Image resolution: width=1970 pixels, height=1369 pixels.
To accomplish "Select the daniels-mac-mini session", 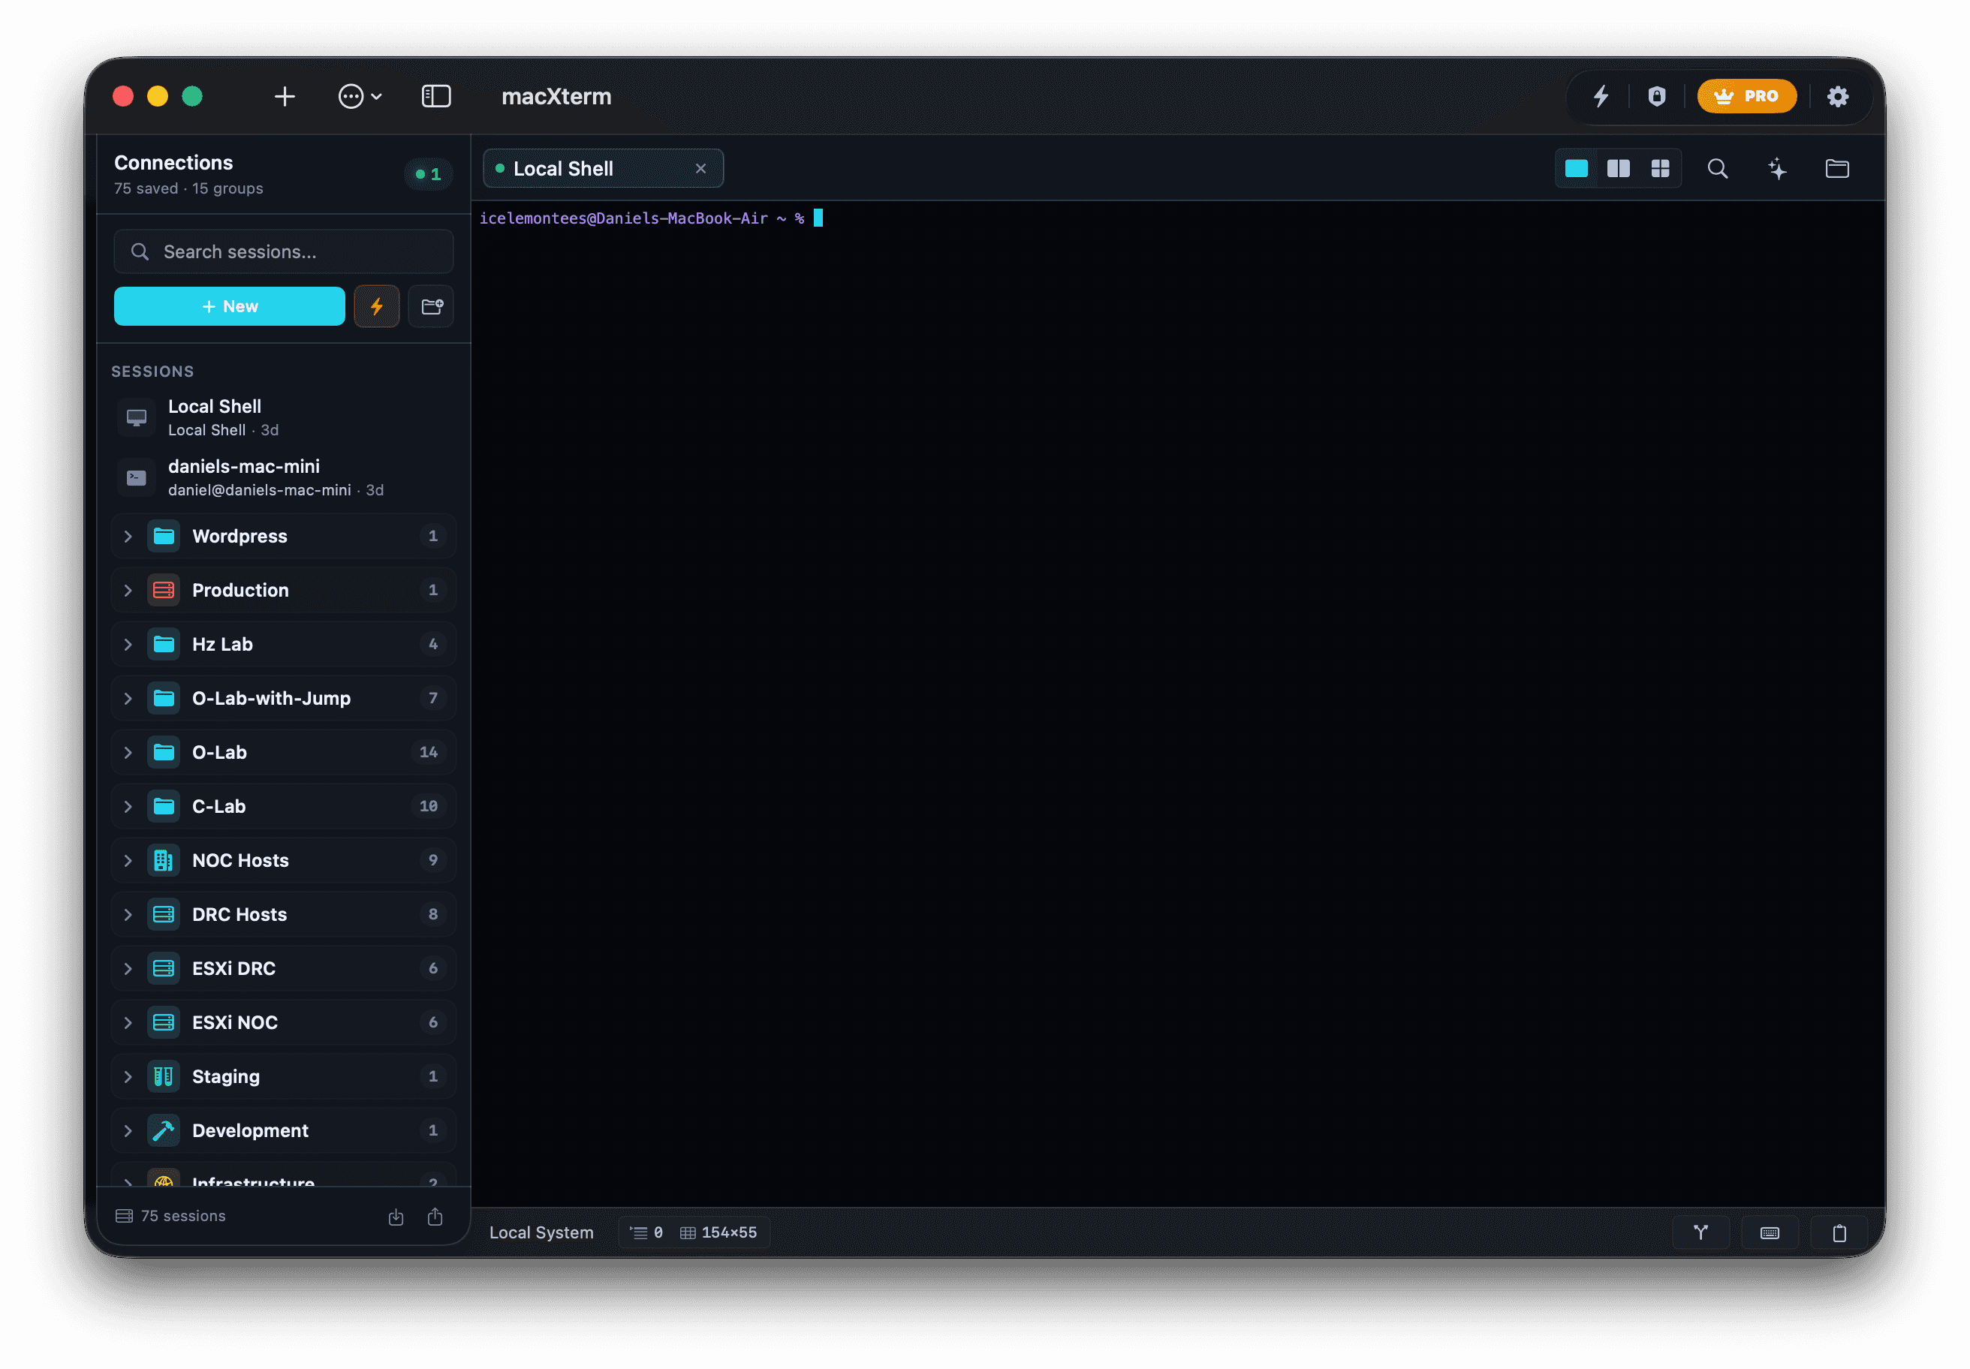I will point(284,478).
